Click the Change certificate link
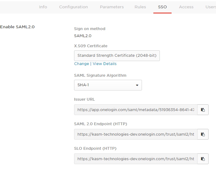Screen dimensions: 216x170 (x=81, y=64)
